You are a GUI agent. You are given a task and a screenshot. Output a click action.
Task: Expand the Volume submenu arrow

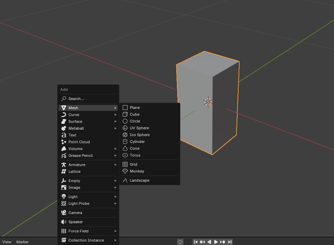tap(115, 149)
